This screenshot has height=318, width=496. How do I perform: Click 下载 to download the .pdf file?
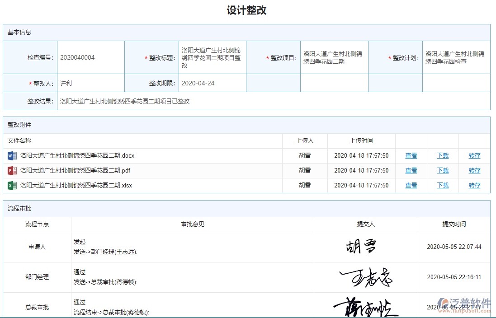tap(443, 170)
